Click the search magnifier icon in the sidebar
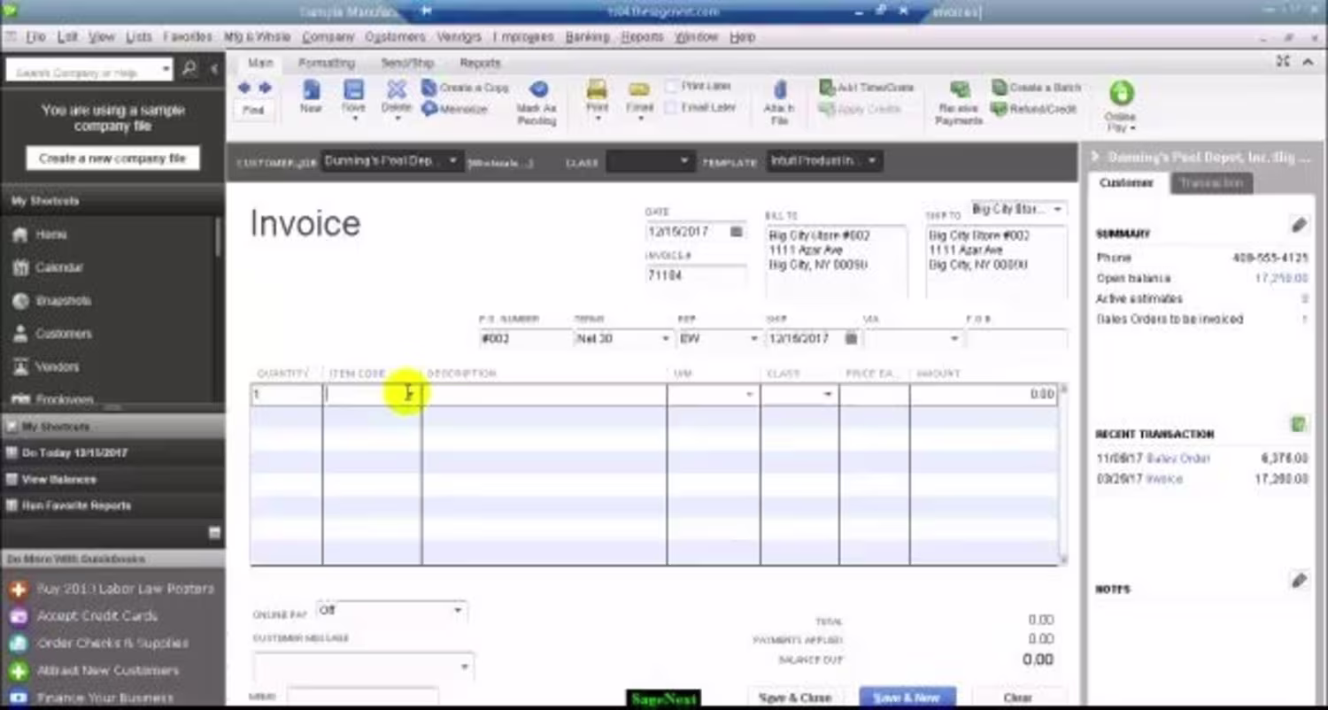Viewport: 1328px width, 710px height. tap(189, 69)
